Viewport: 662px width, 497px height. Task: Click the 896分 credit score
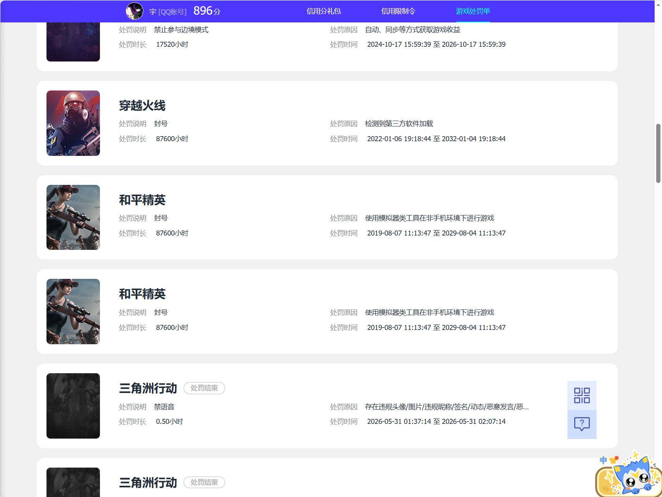click(x=207, y=11)
